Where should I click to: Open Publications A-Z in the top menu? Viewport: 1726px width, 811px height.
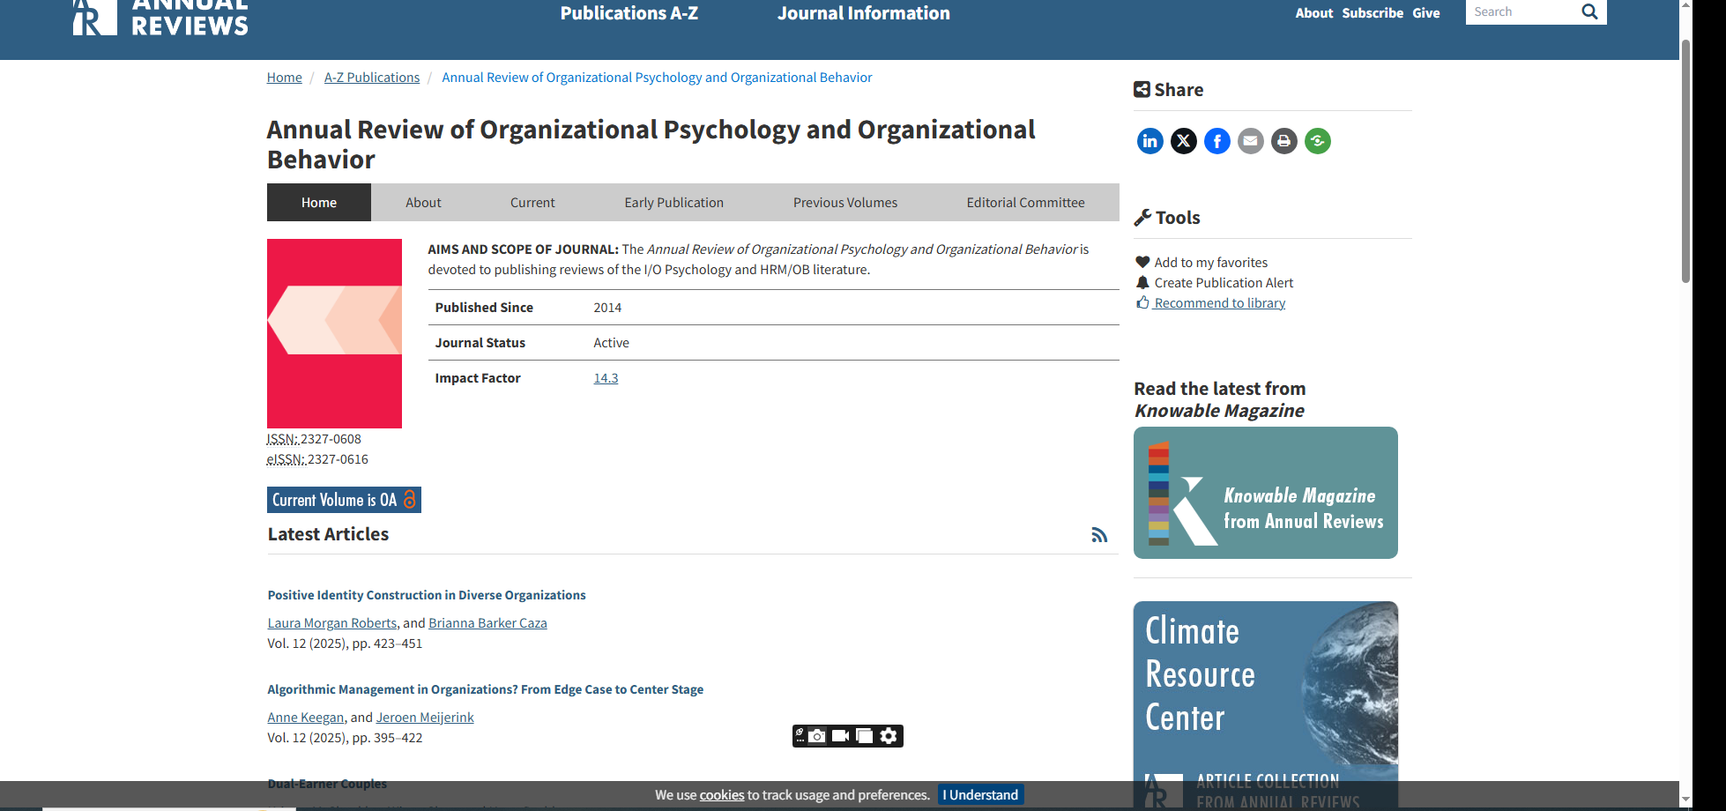tap(629, 13)
